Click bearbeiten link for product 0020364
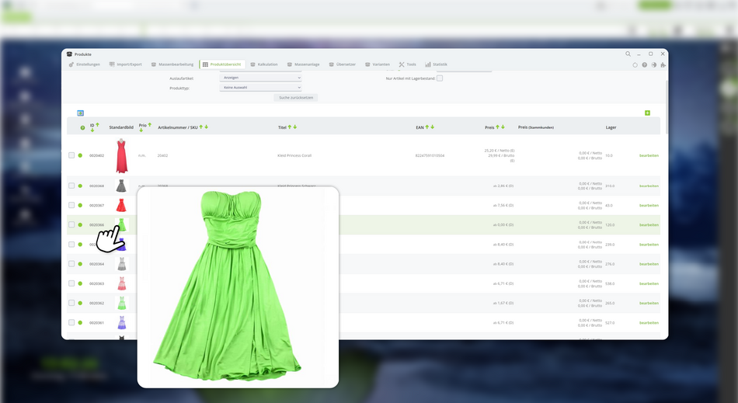Screen dimensions: 738x403 [x=649, y=264]
